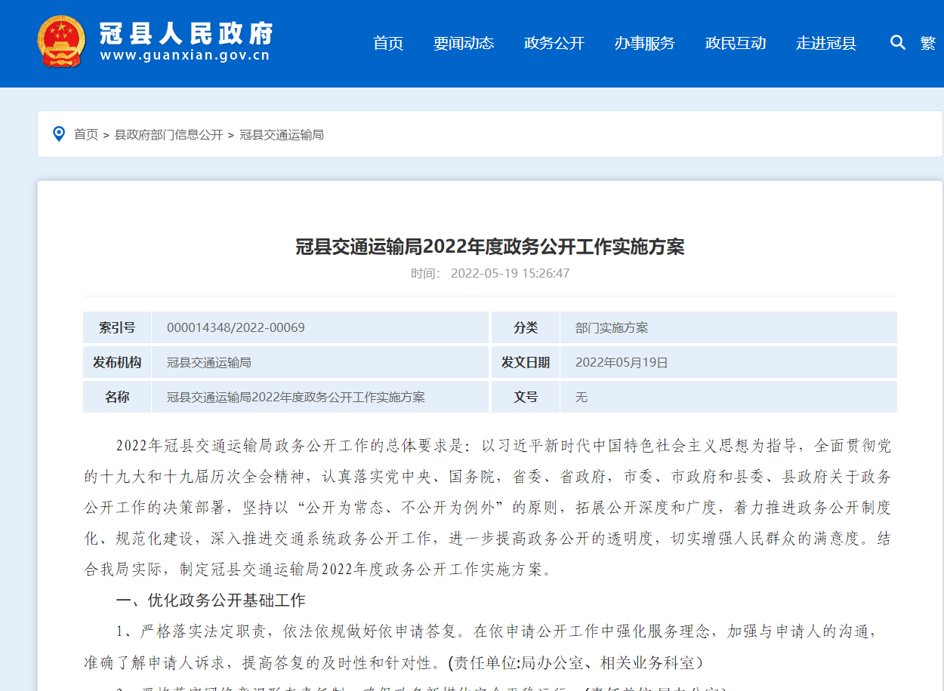Screen dimensions: 944x691
Task: Click the www.guanxian.gov.cn address text
Action: [x=185, y=56]
